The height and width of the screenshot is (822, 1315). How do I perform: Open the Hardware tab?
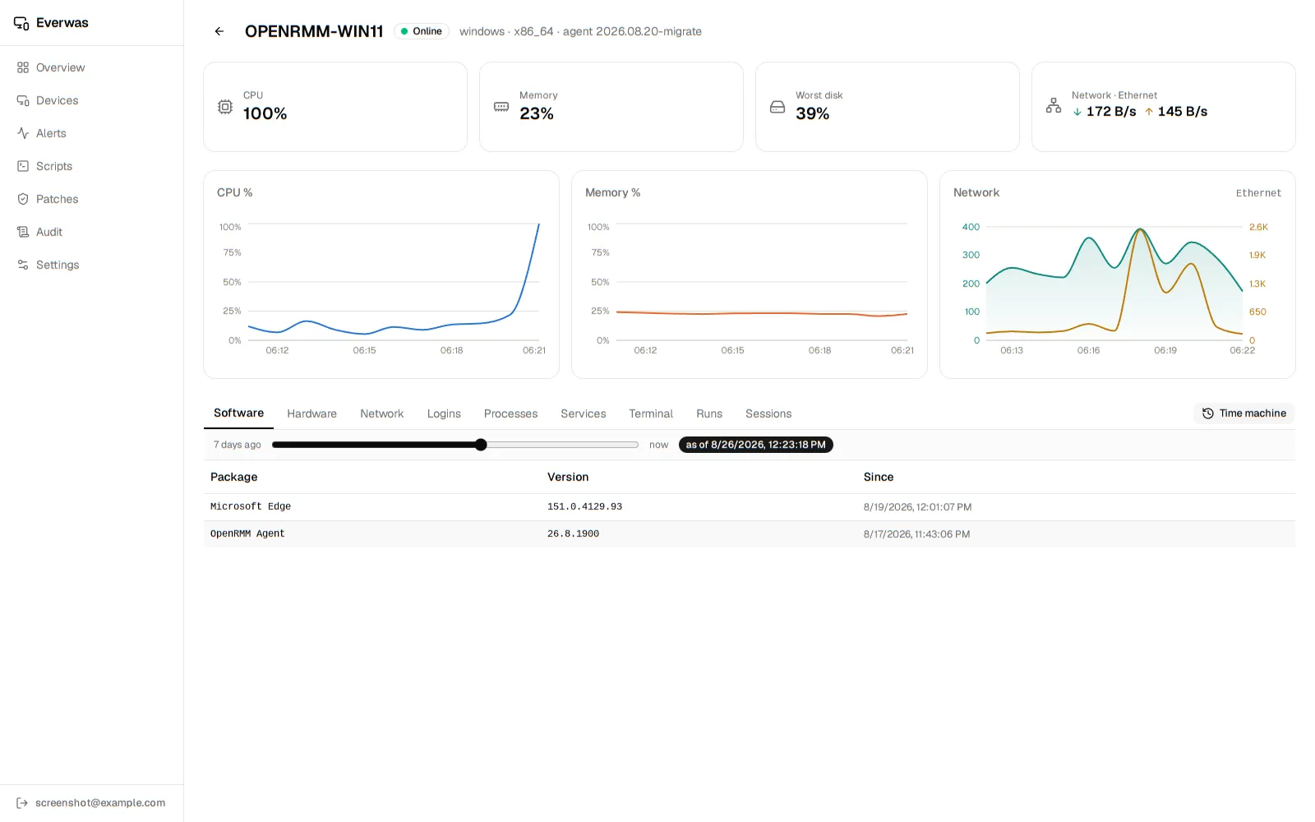pyautogui.click(x=311, y=413)
